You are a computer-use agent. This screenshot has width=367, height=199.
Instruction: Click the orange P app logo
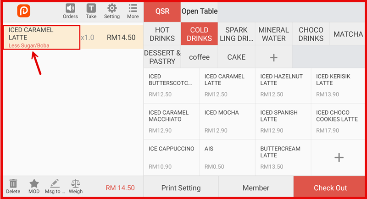[x=23, y=11]
